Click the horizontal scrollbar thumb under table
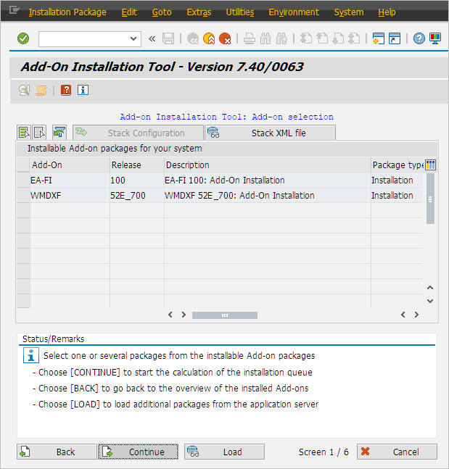The image size is (449, 469). (x=225, y=315)
